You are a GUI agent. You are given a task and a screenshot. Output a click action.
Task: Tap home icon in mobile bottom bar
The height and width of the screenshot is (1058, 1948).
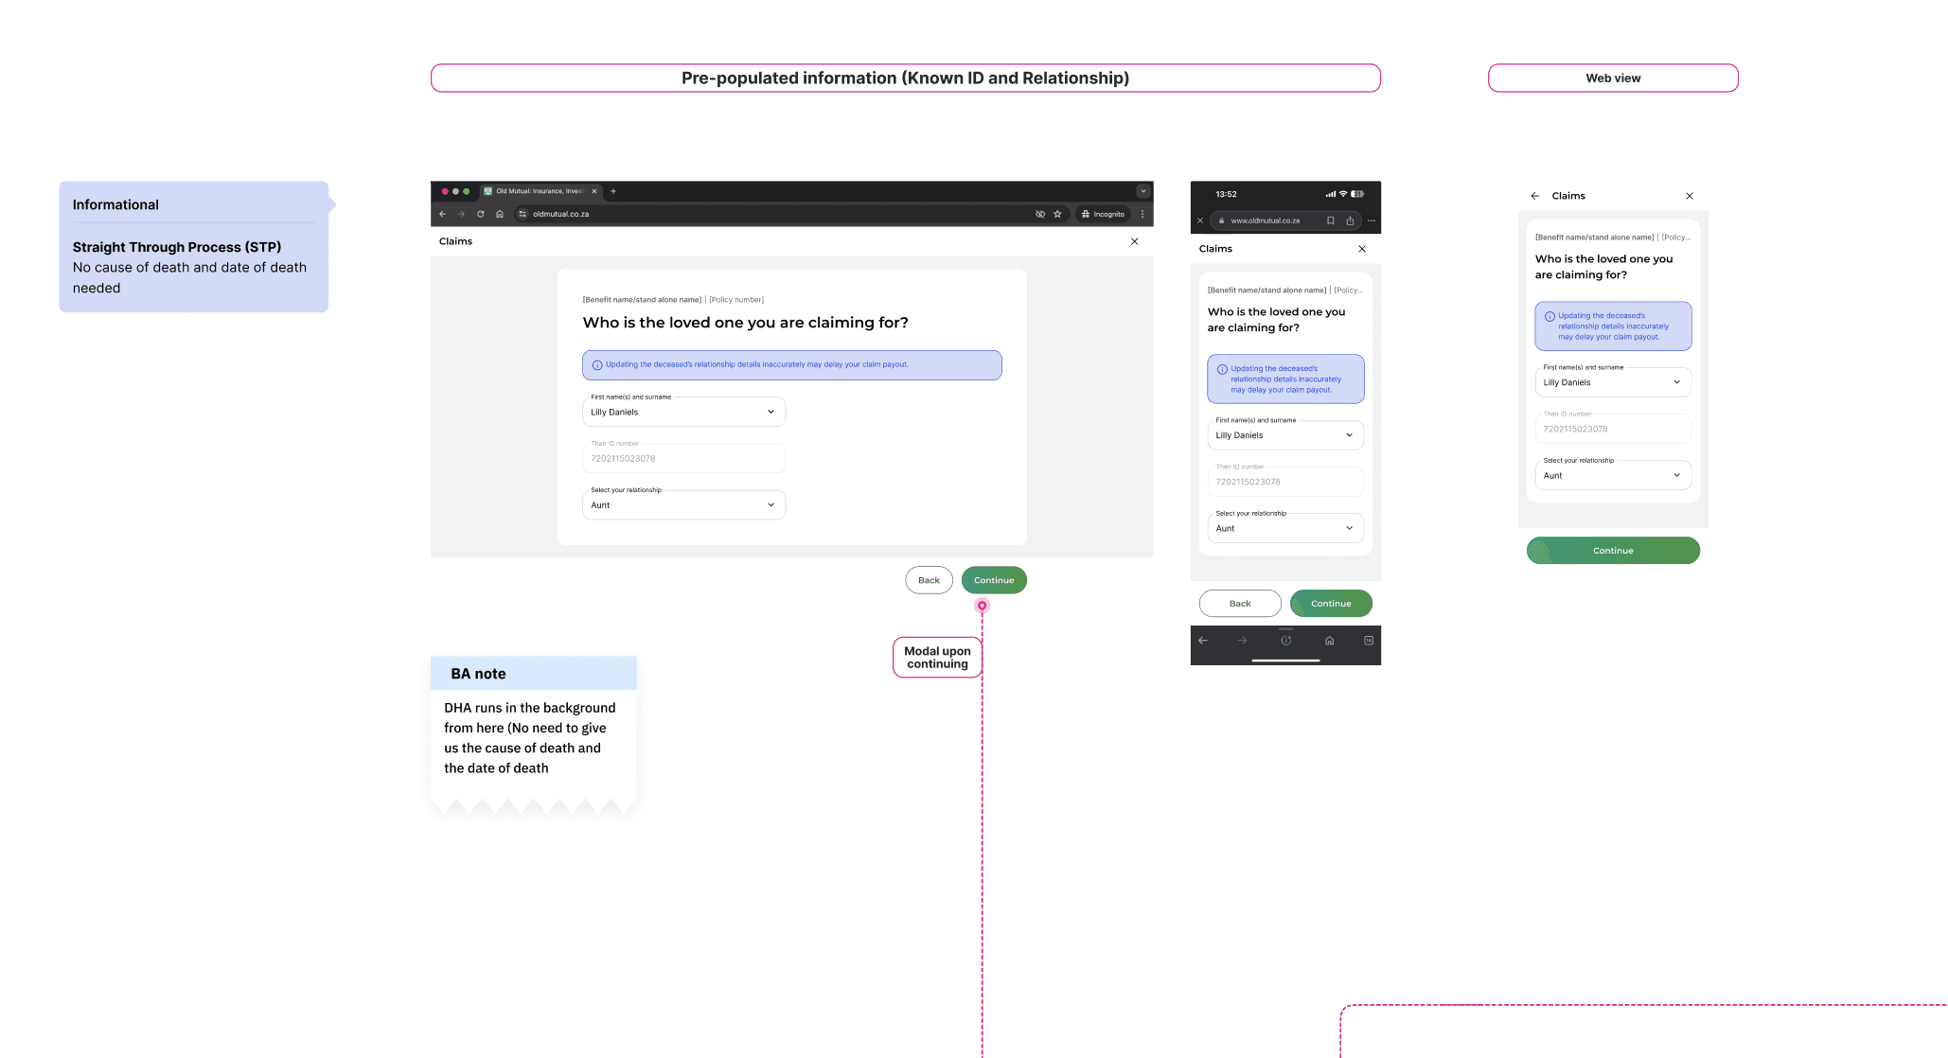[x=1329, y=641]
